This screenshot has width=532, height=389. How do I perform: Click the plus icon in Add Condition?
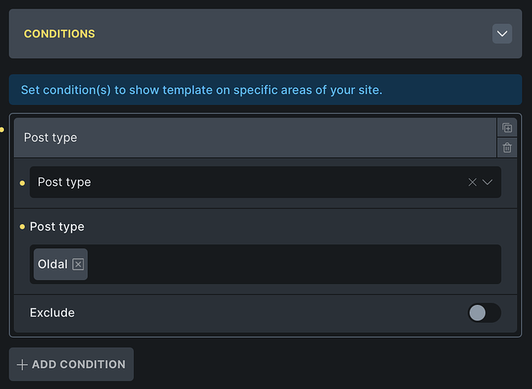click(22, 364)
